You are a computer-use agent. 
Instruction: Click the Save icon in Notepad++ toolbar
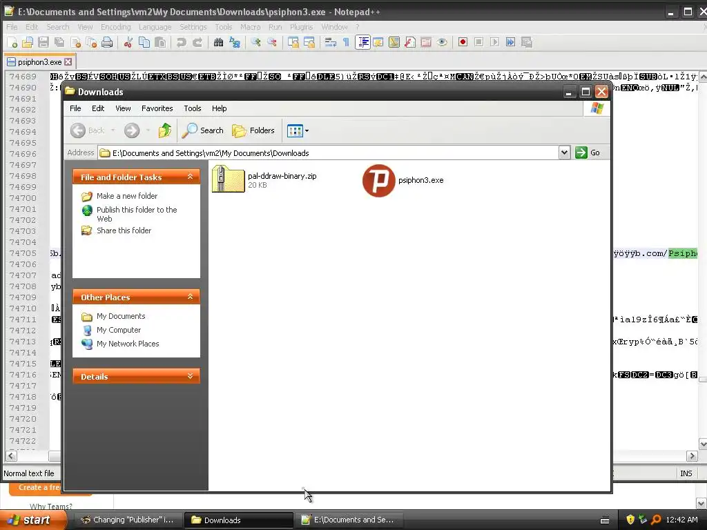[x=43, y=42]
